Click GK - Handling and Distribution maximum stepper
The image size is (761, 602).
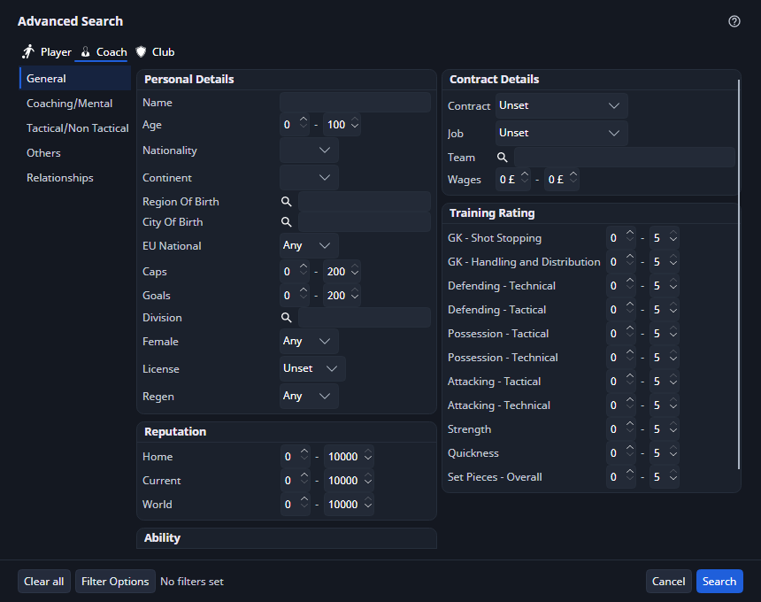[665, 262]
